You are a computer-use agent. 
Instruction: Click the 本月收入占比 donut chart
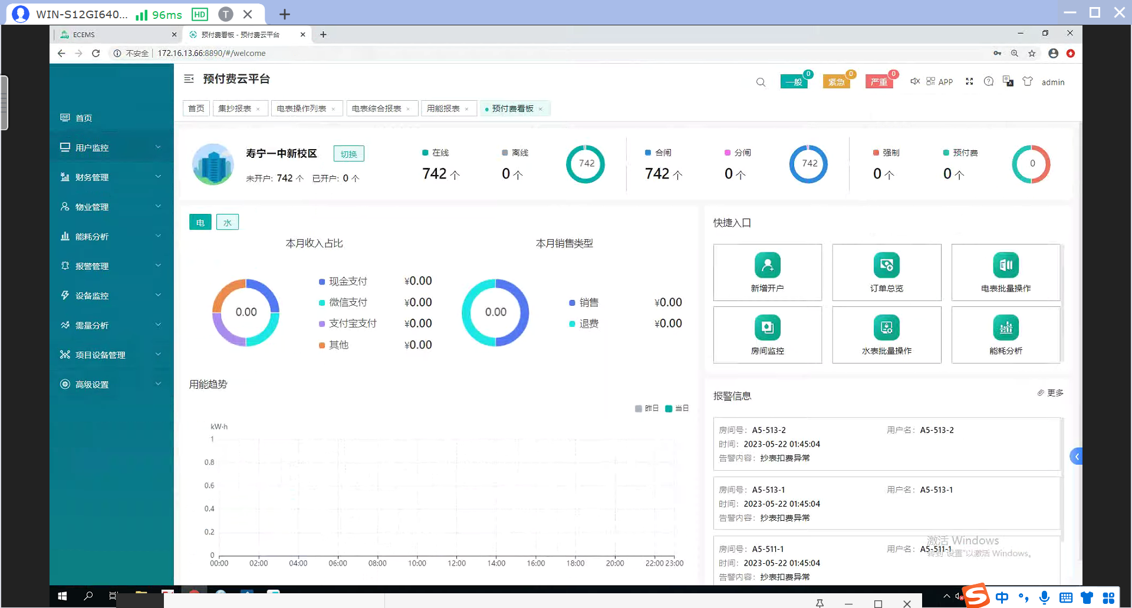tap(246, 312)
